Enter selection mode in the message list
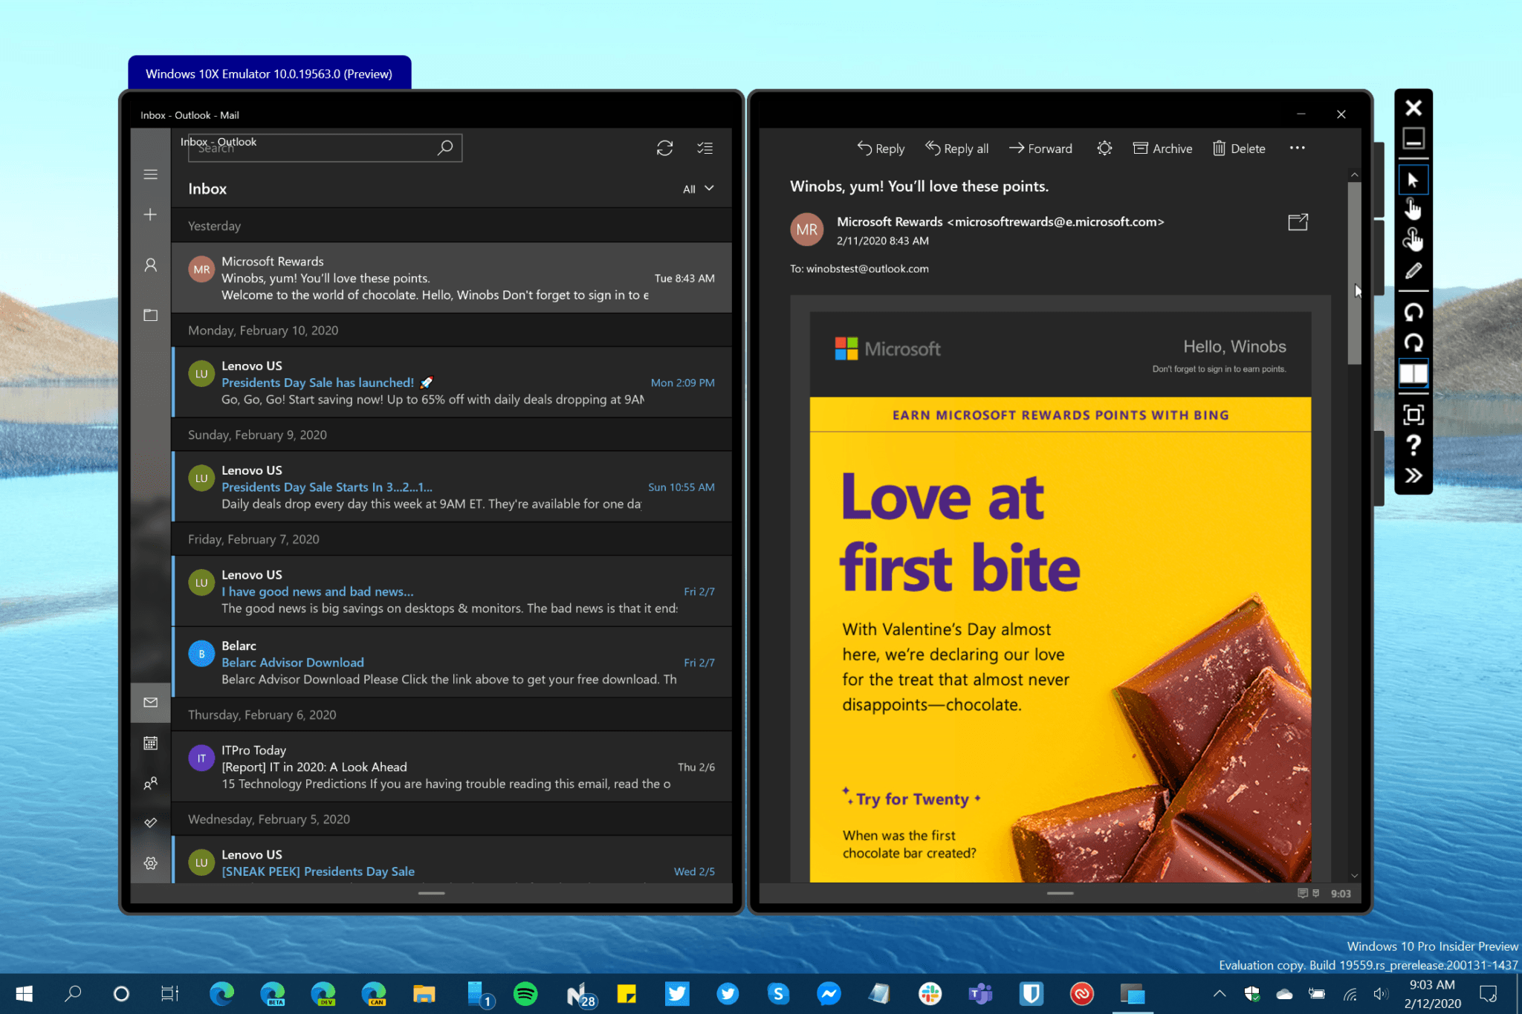This screenshot has height=1014, width=1522. [705, 148]
